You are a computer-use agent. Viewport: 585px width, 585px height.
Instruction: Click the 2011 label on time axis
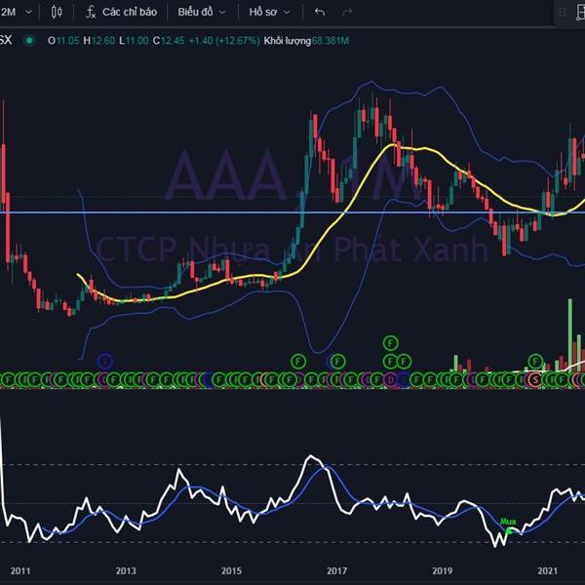coord(20,570)
